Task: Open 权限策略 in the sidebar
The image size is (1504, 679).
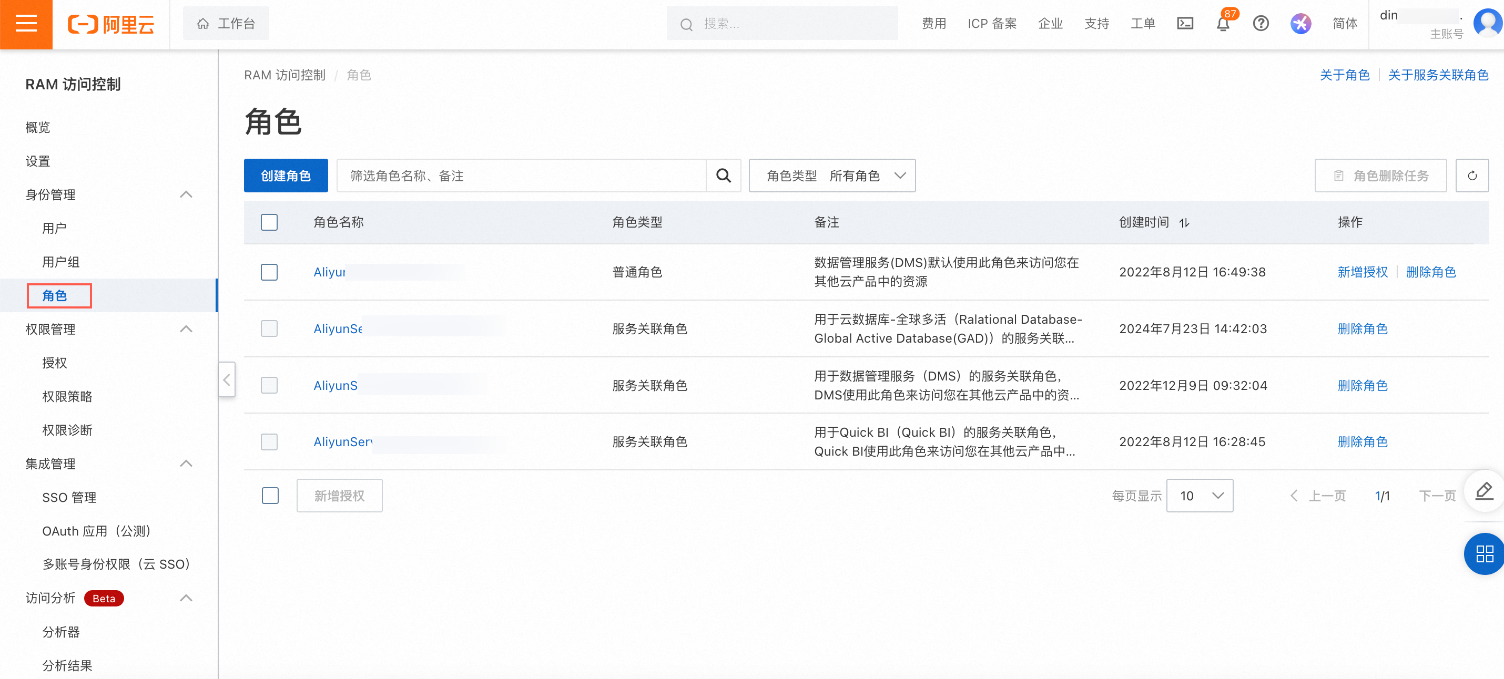Action: coord(67,397)
